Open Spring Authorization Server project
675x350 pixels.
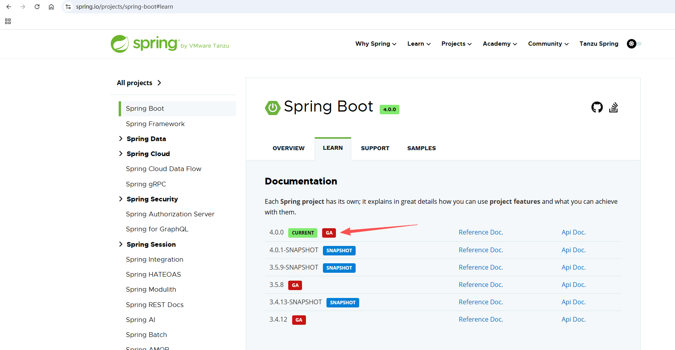click(x=170, y=214)
